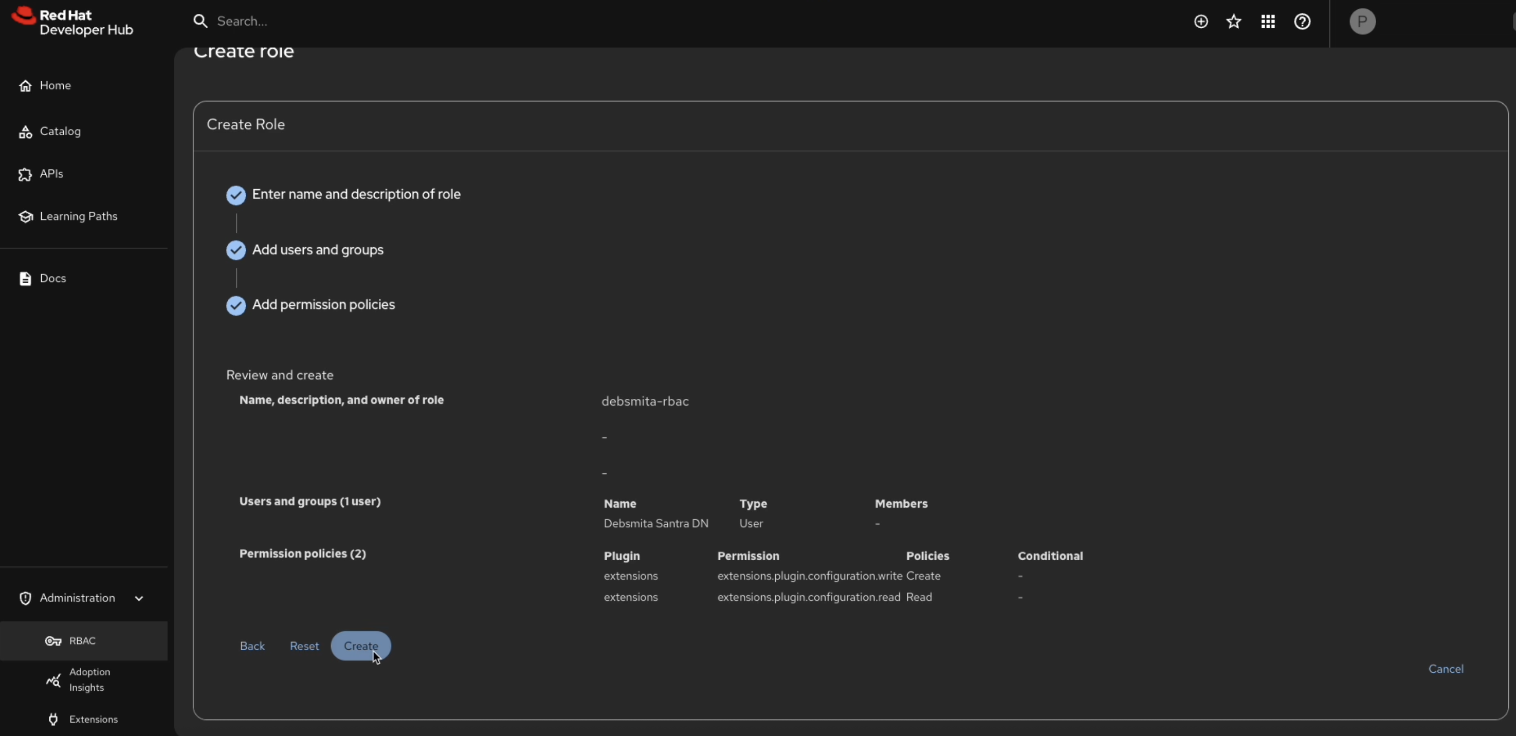Click the Back step link

point(252,646)
